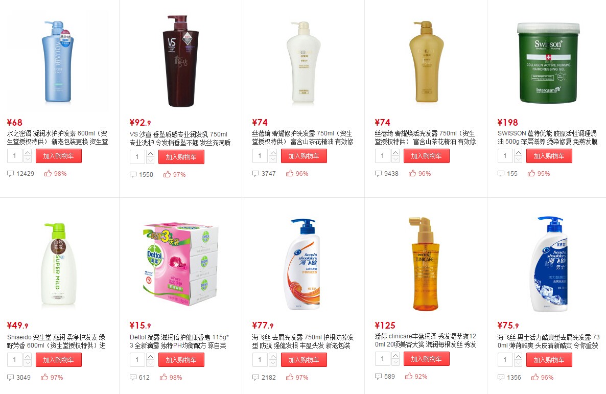Add VS Sassoon ¥92.9 conditioner to cart

point(181,157)
